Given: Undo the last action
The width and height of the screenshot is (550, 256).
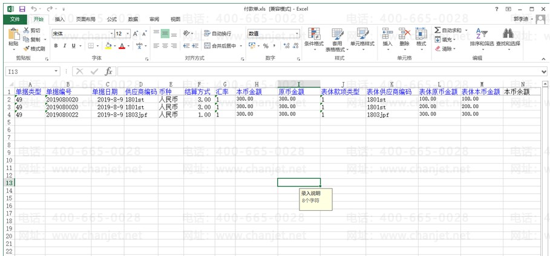Looking at the screenshot, I should pyautogui.click(x=34, y=9).
